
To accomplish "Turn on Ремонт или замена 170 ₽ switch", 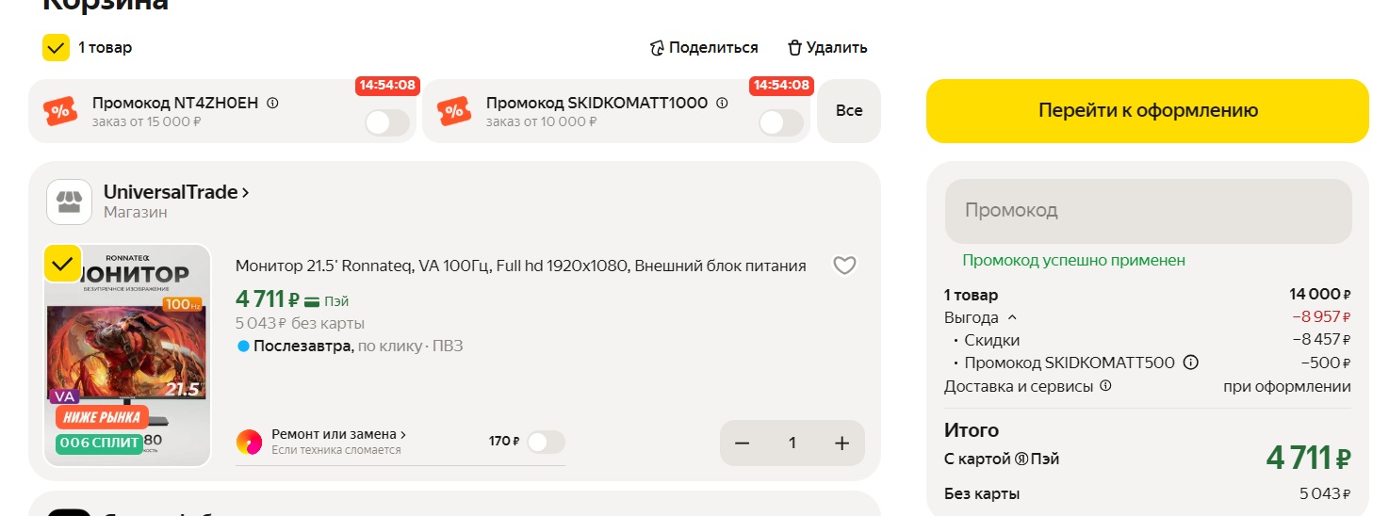I will tap(546, 442).
